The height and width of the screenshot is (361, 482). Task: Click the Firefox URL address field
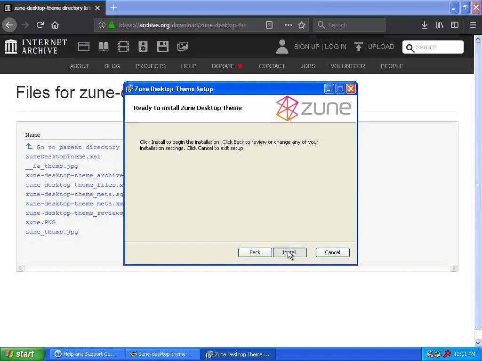point(183,25)
